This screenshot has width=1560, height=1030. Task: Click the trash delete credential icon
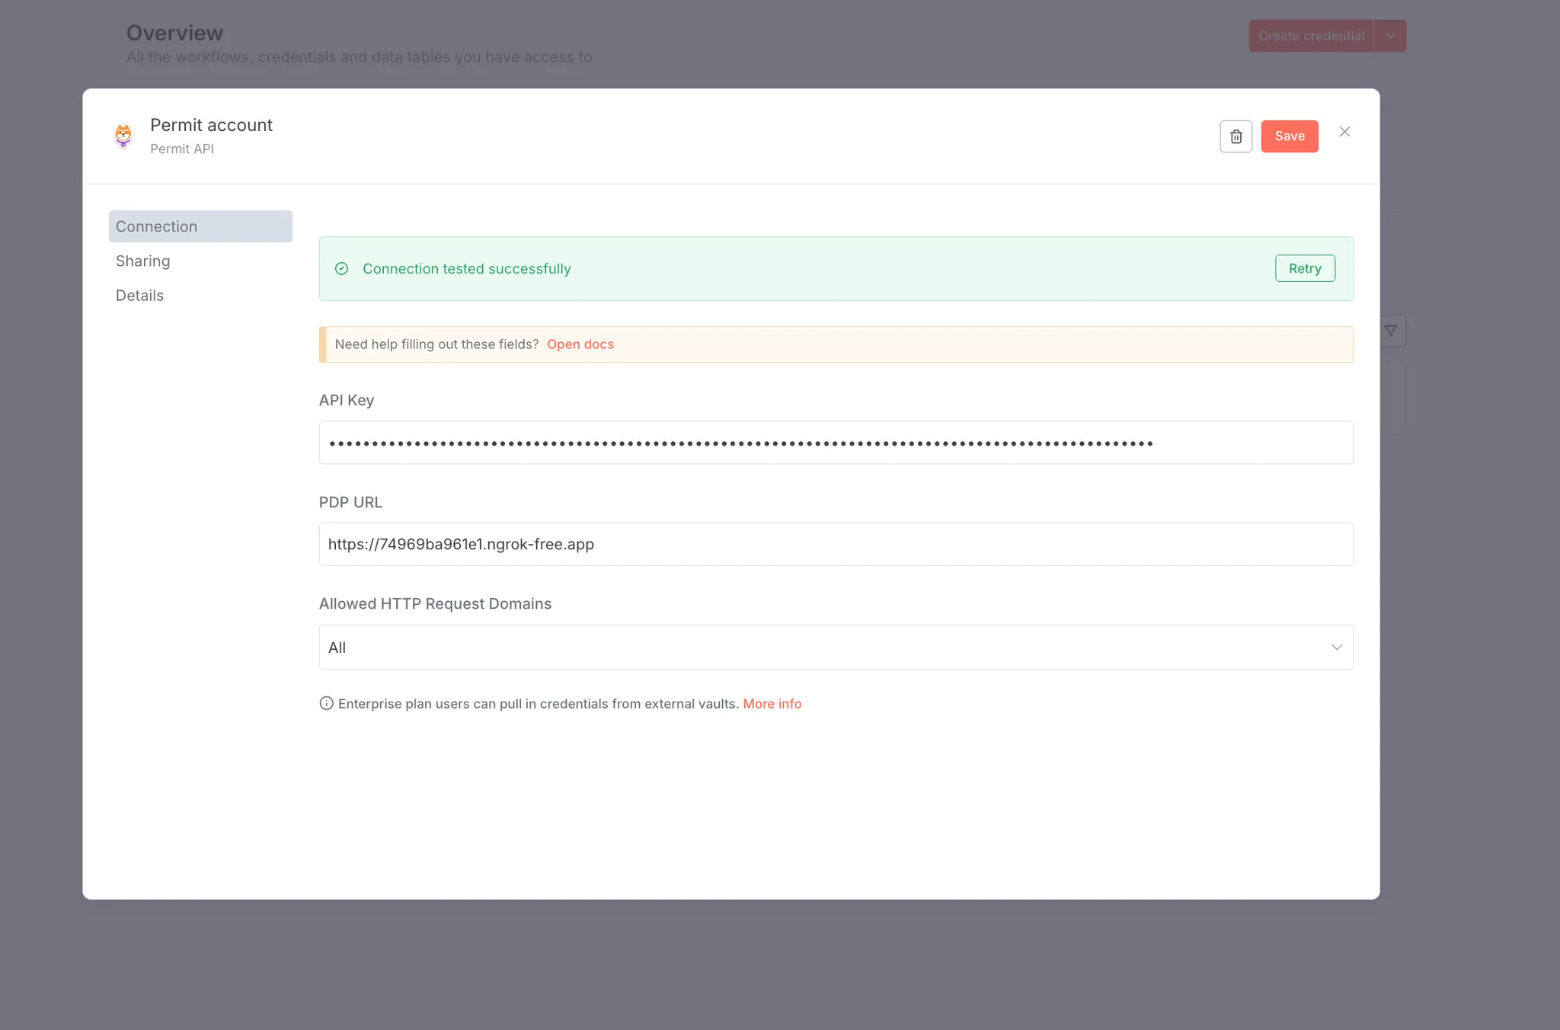(1236, 136)
